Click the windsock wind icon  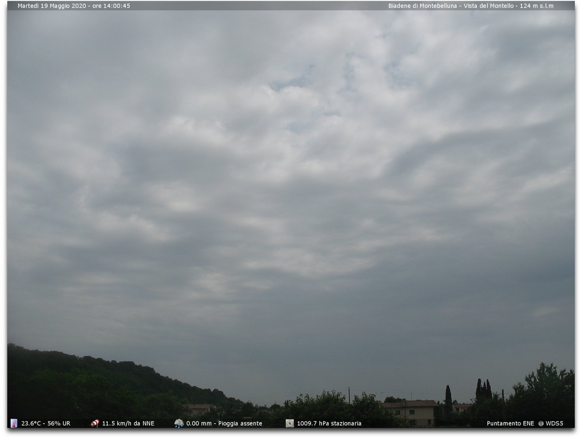coord(95,423)
